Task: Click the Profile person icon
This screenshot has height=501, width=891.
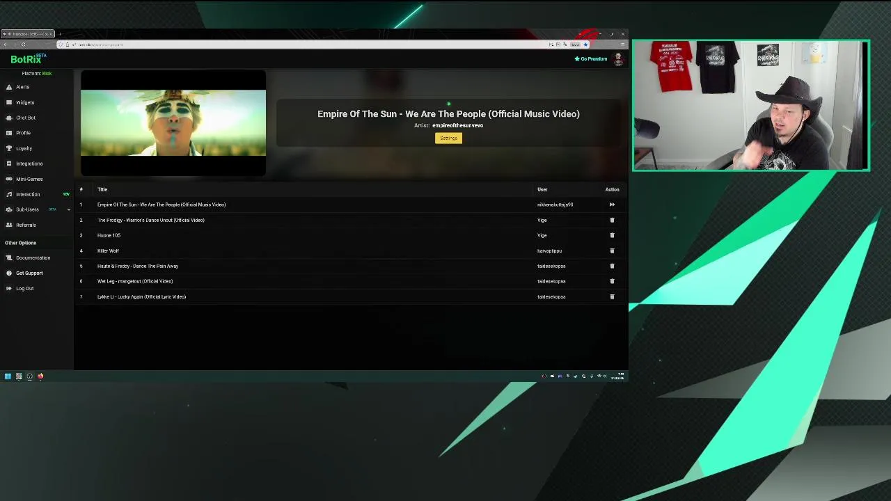Action: tap(8, 133)
